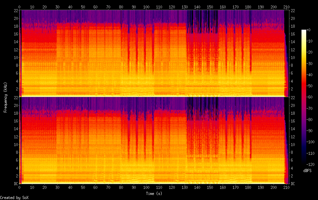Click the DC label on the right frequency axis
Viewport: 318px width, 200px height.
[293, 184]
